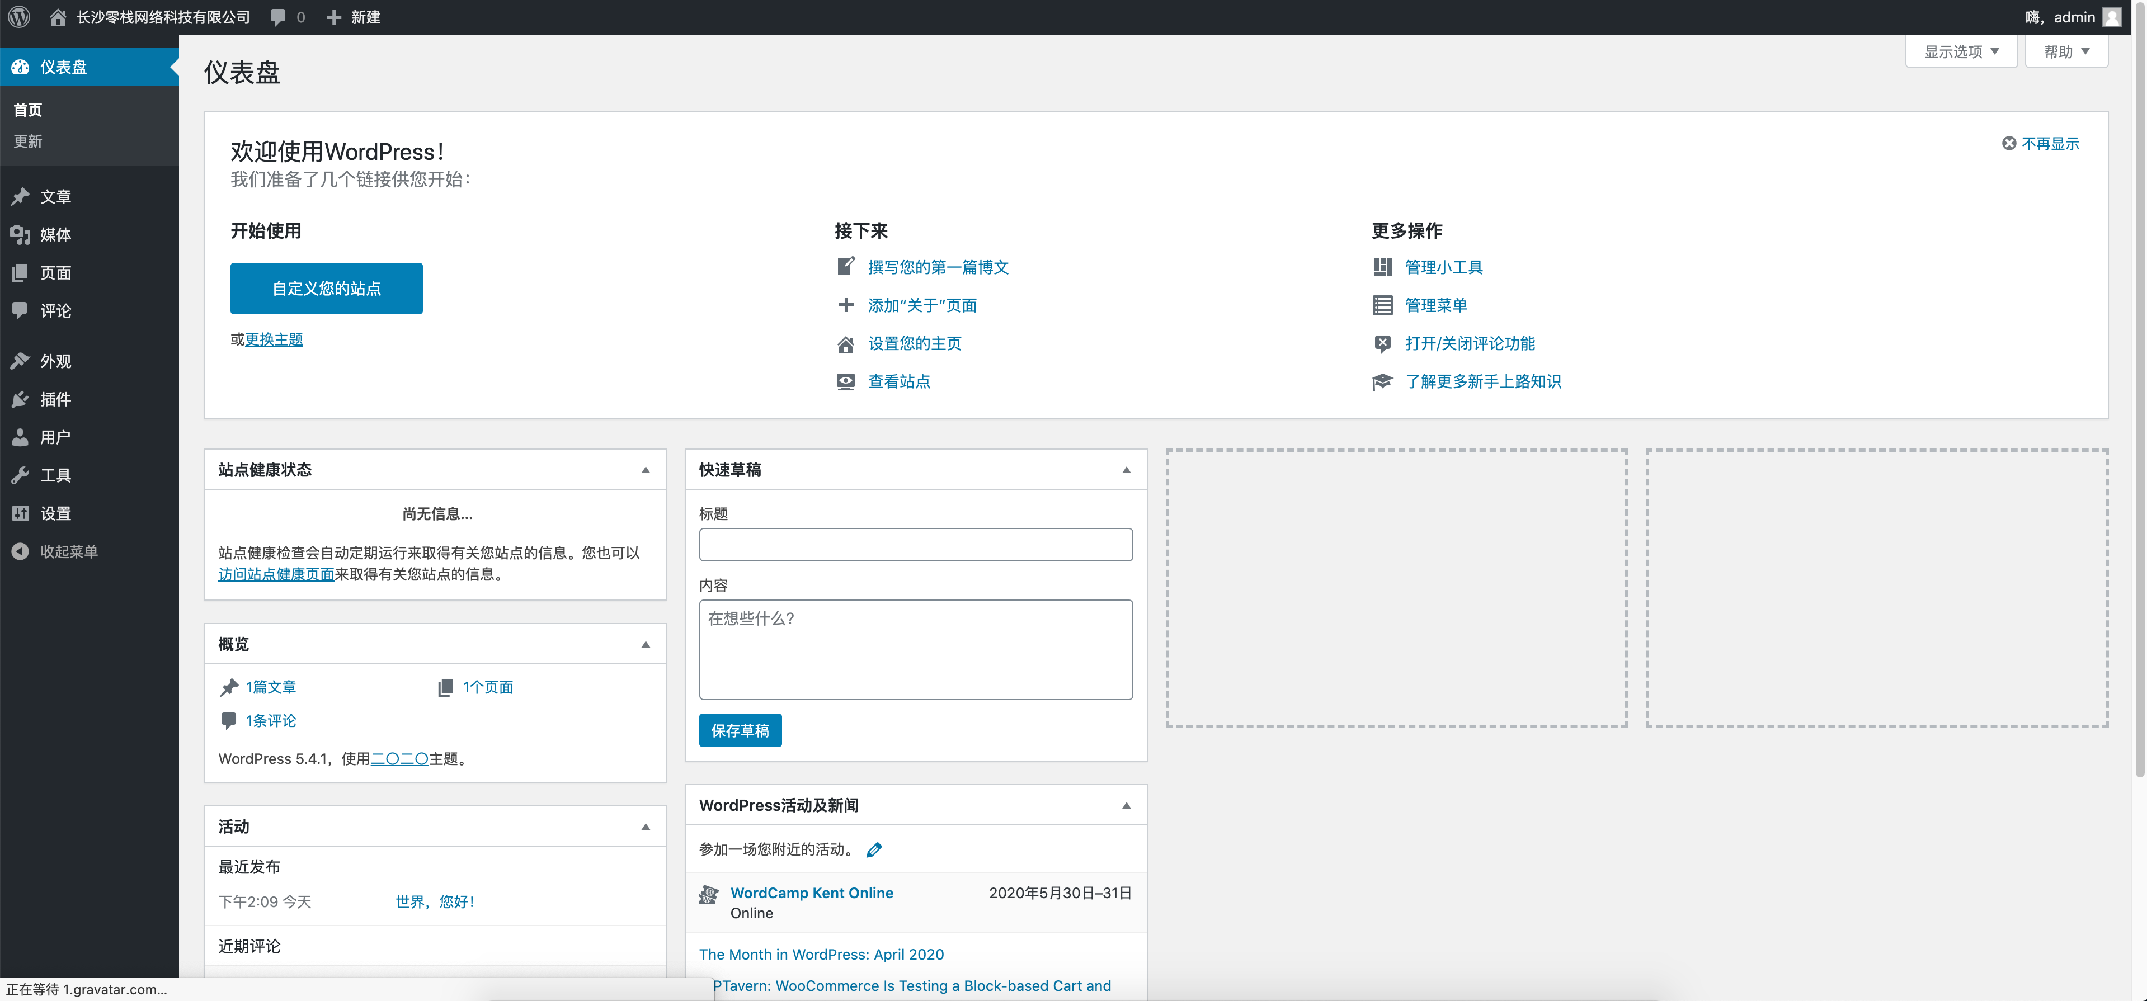The height and width of the screenshot is (1001, 2147).
Task: Click the 了解更多新手上路知识 link
Action: pyautogui.click(x=1483, y=382)
